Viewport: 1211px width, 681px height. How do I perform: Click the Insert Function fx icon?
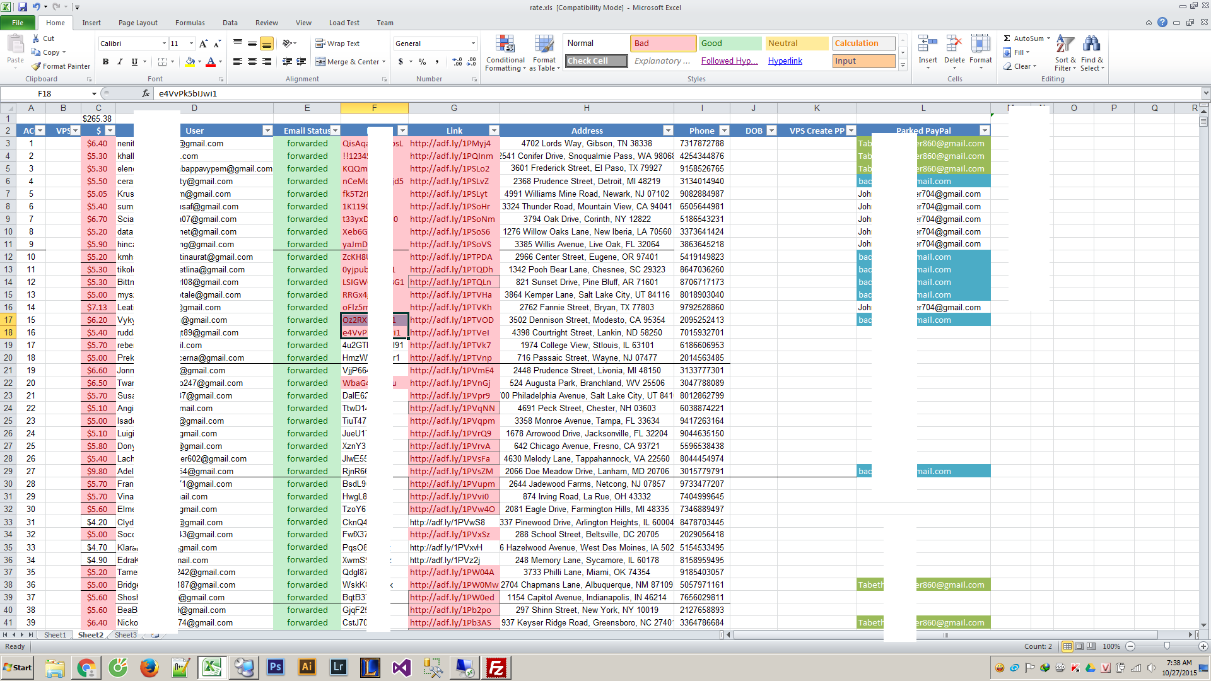tap(146, 93)
